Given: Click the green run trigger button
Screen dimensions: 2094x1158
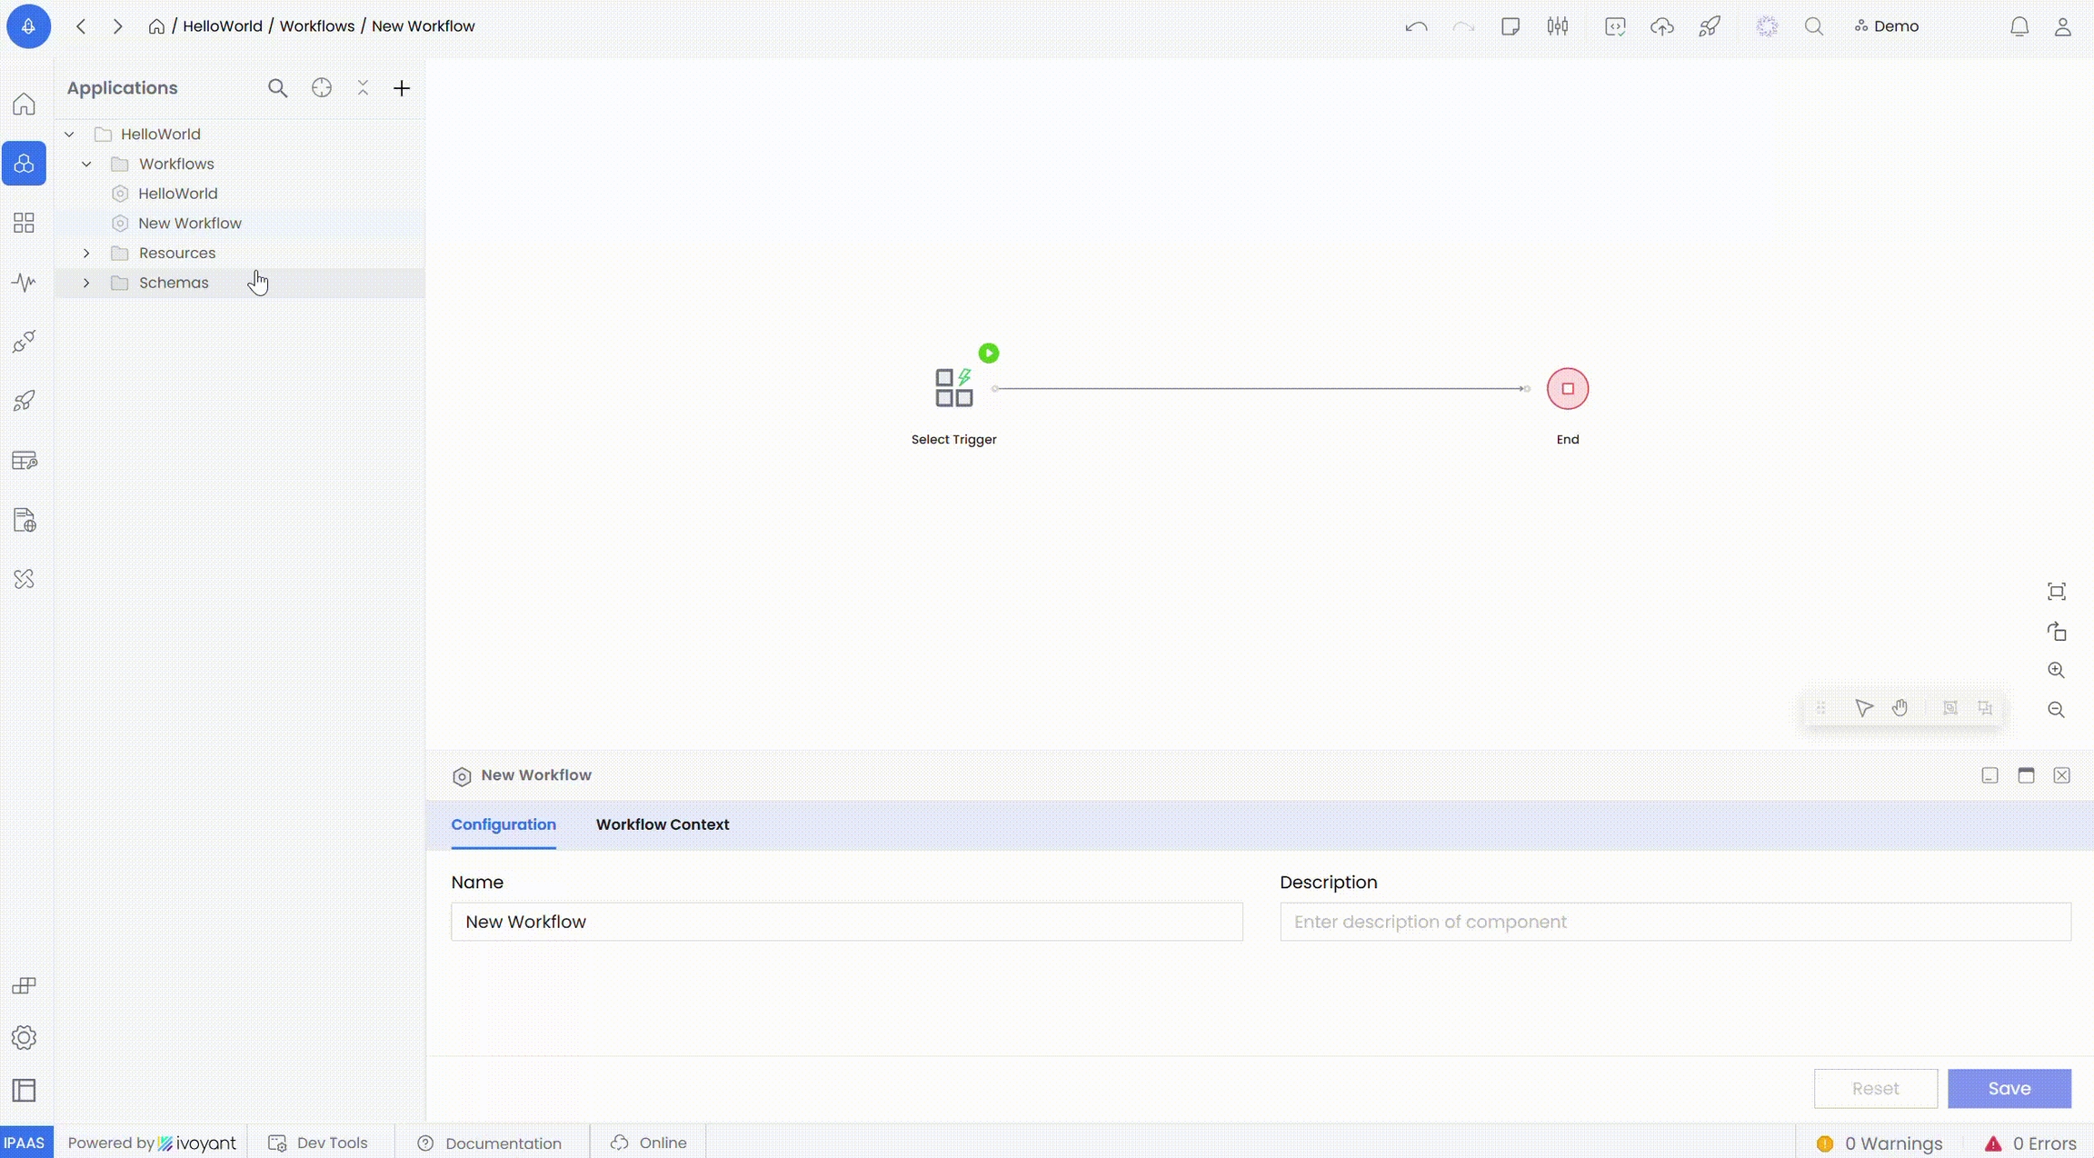Looking at the screenshot, I should pyautogui.click(x=989, y=354).
